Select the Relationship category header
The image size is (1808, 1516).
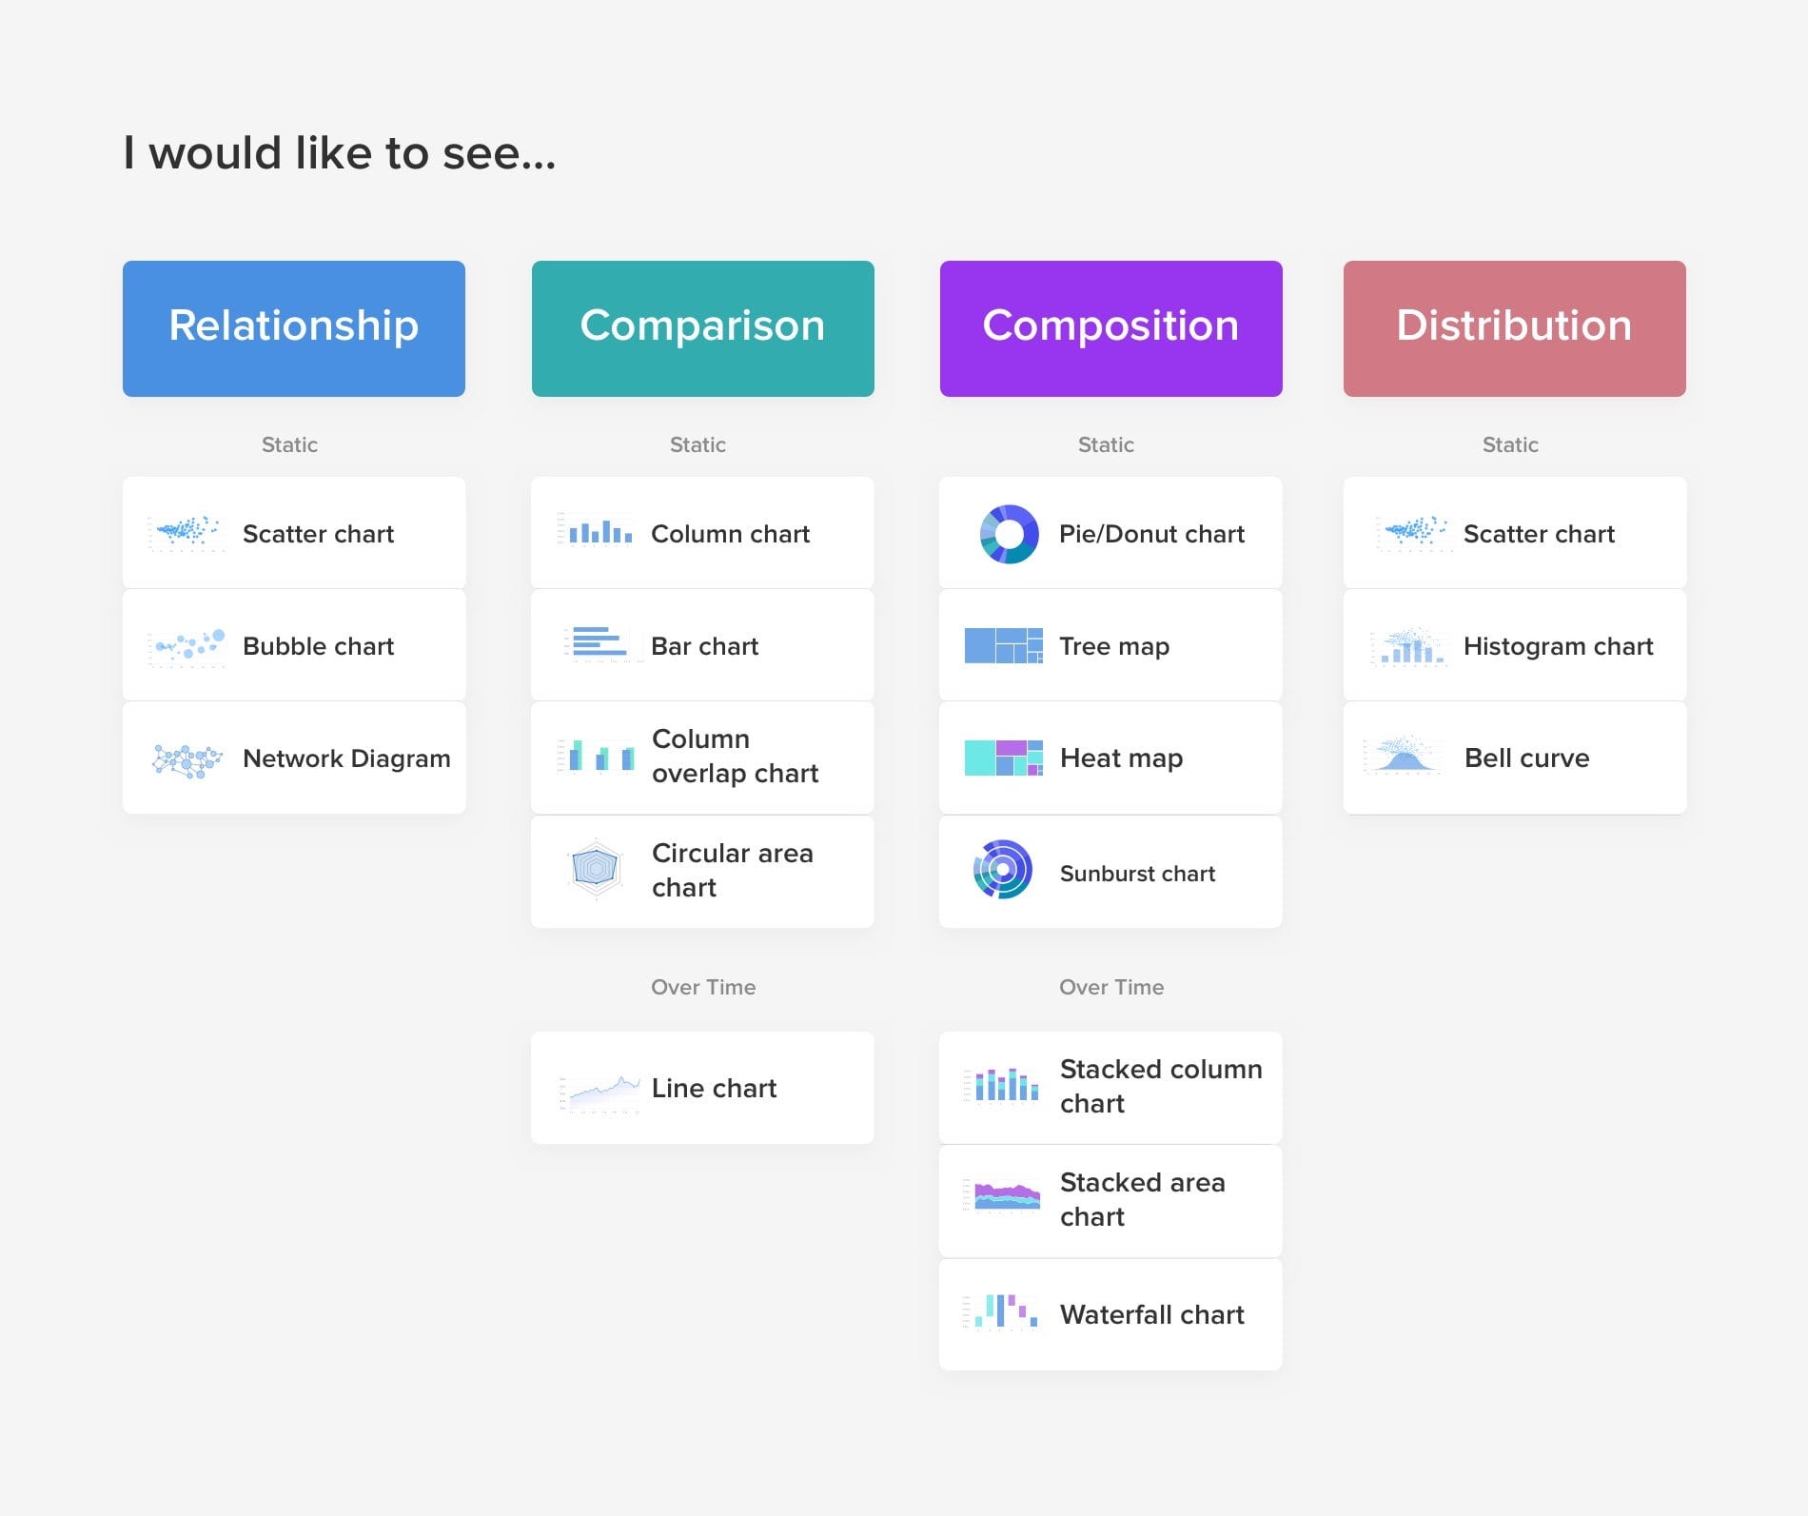coord(294,328)
